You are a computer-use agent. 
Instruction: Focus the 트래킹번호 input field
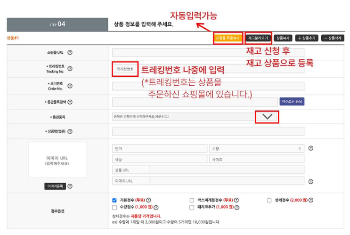[208, 69]
